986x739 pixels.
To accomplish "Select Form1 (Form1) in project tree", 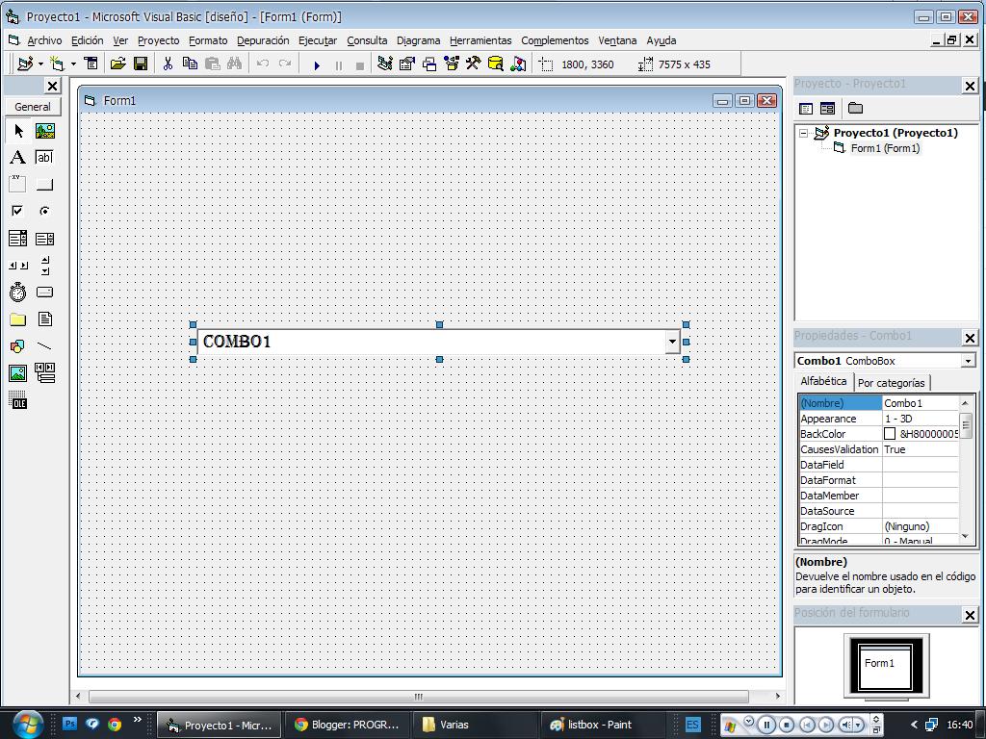I will 885,148.
